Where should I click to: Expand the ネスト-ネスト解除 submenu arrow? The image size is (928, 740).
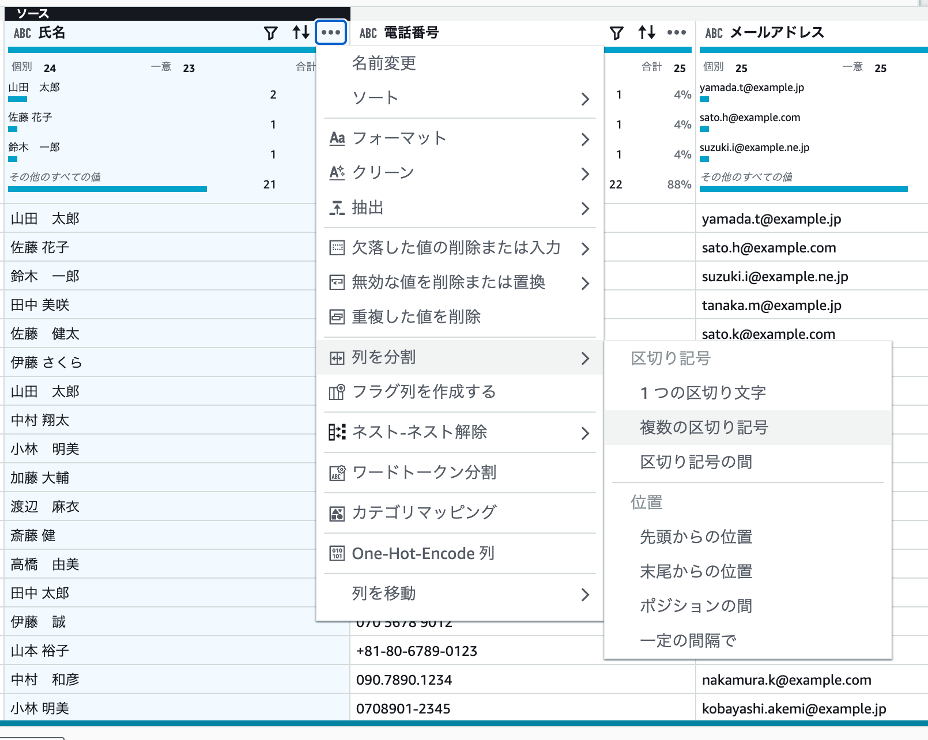585,433
